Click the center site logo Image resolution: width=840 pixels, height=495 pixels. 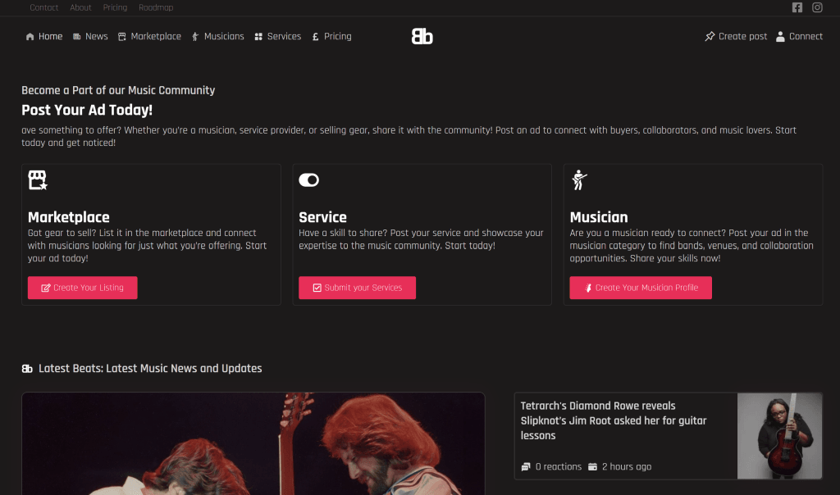click(422, 36)
